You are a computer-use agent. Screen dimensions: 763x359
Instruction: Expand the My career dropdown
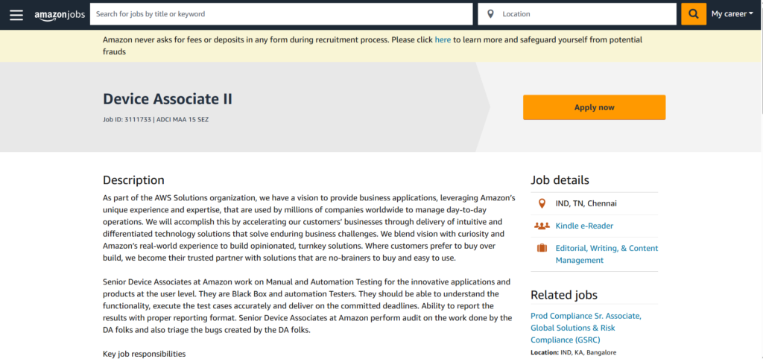point(732,14)
